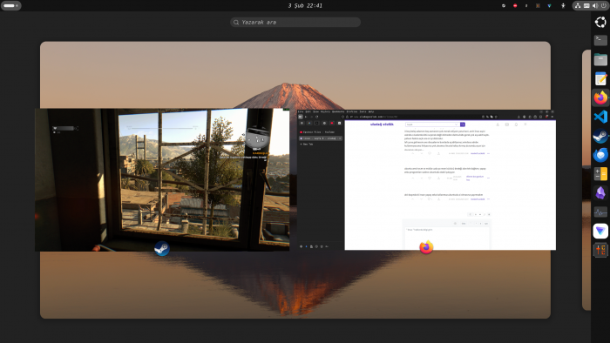Viewport: 610px width, 343px height.
Task: Click the Firefox badge under the browser window
Action: point(426,247)
